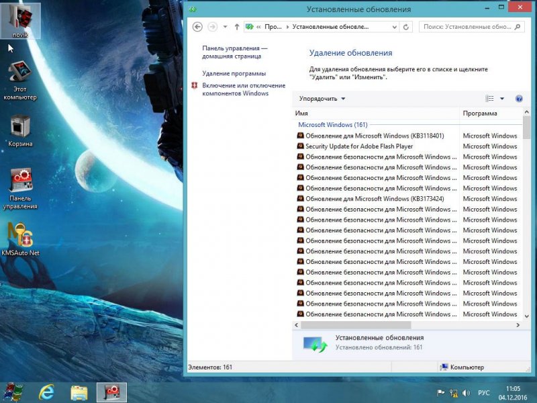Expand the address bar history dropdown
Screen dimensions: 537x403
[395, 27]
